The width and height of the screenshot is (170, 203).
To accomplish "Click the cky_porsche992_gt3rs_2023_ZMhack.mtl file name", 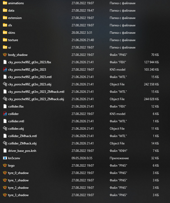I will click(x=36, y=92).
